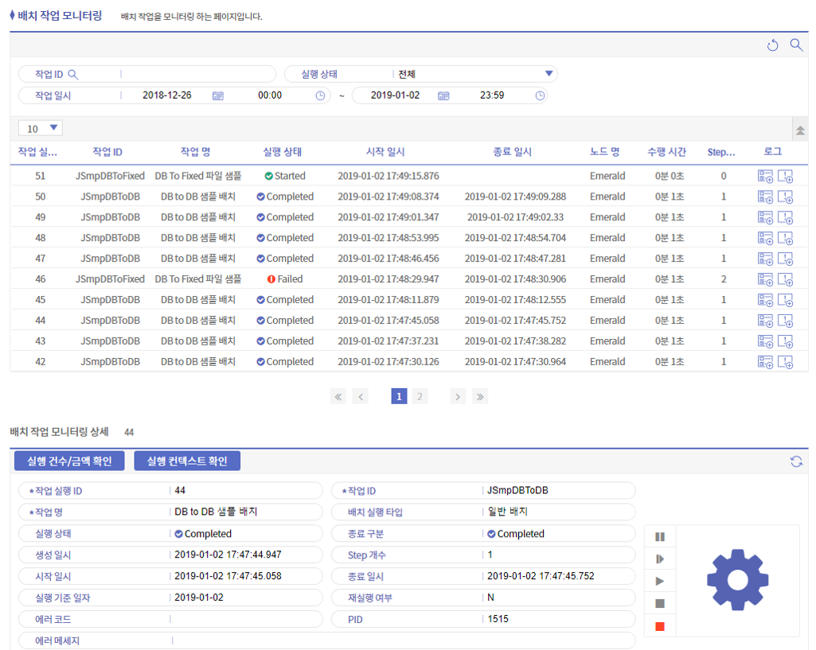Open calendar for end date 2019-01-02
The width and height of the screenshot is (816, 650).
443,95
